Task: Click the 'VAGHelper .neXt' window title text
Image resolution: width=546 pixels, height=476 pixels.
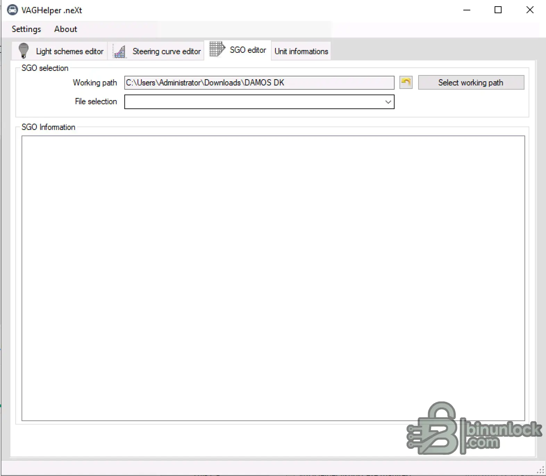Action: pyautogui.click(x=52, y=10)
